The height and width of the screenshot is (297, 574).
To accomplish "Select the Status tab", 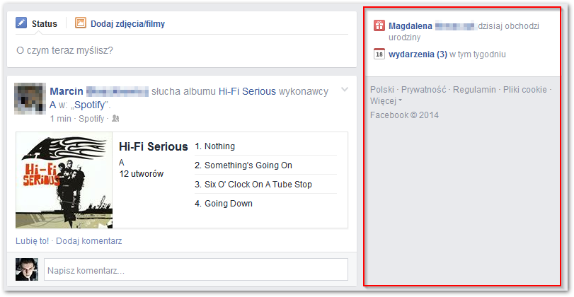I will point(45,24).
